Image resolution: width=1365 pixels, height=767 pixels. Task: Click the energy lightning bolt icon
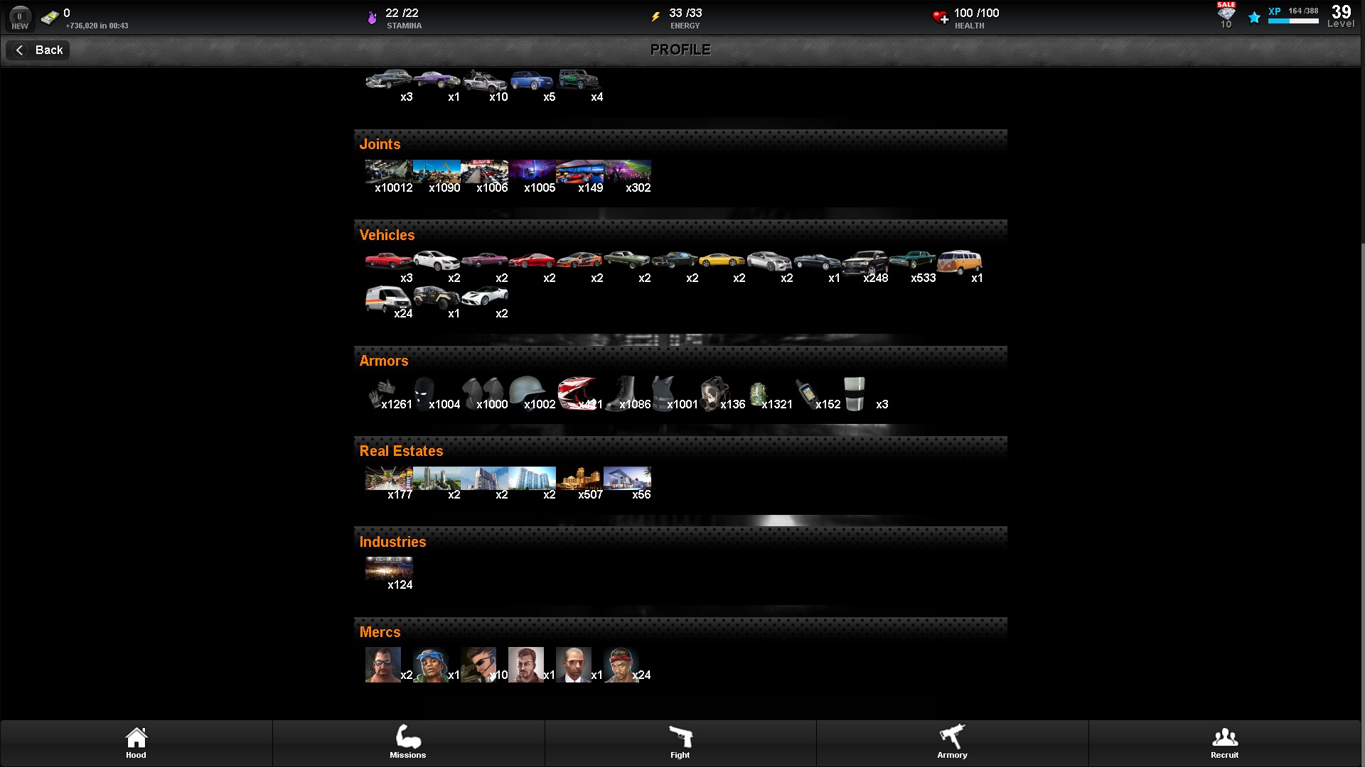coord(655,17)
